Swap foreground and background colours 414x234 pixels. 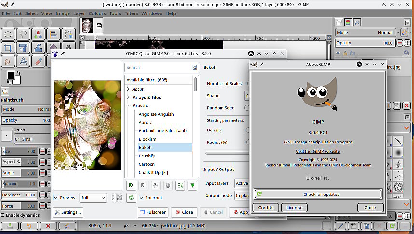(x=18, y=73)
